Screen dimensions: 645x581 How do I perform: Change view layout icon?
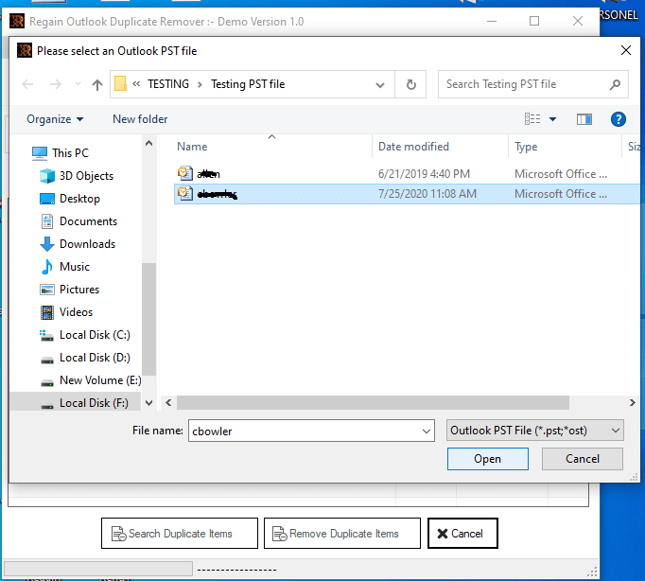point(532,119)
